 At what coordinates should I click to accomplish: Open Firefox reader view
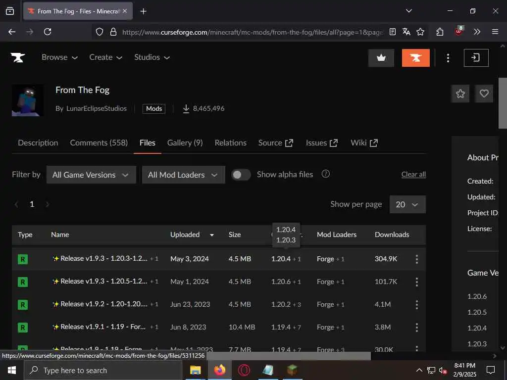(x=393, y=32)
